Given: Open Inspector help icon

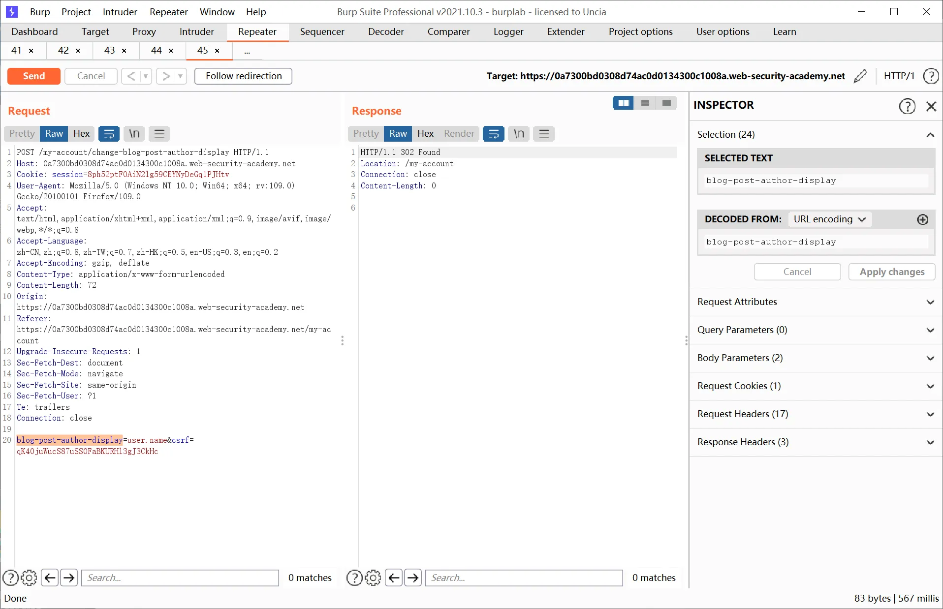Looking at the screenshot, I should point(907,106).
